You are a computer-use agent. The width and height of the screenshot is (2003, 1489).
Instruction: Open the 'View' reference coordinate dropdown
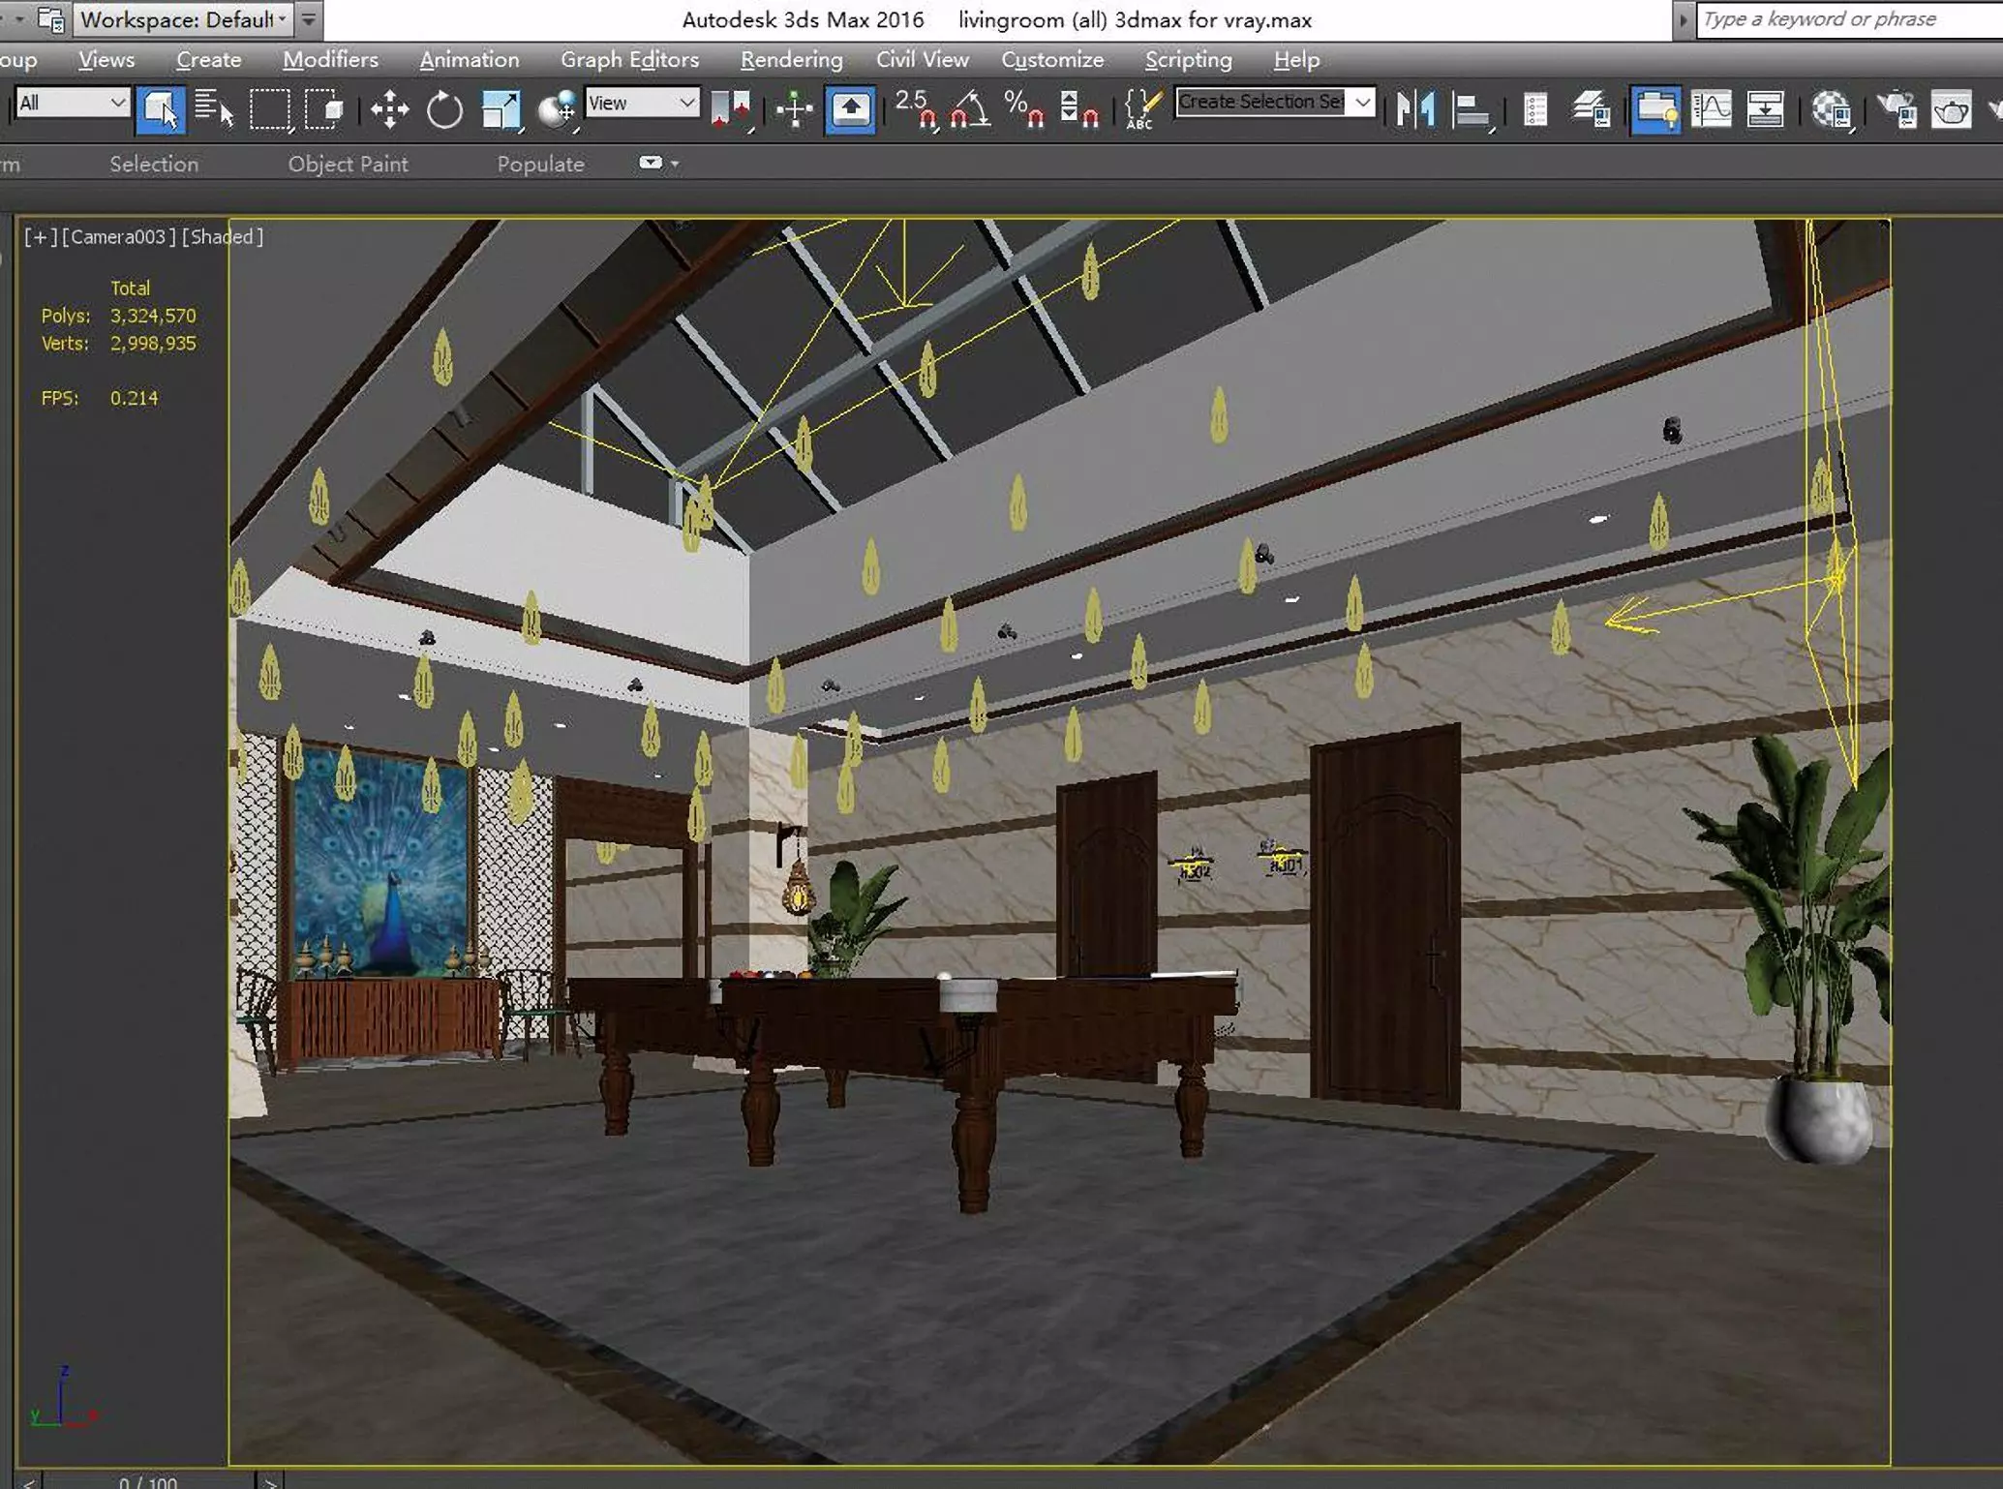click(643, 103)
